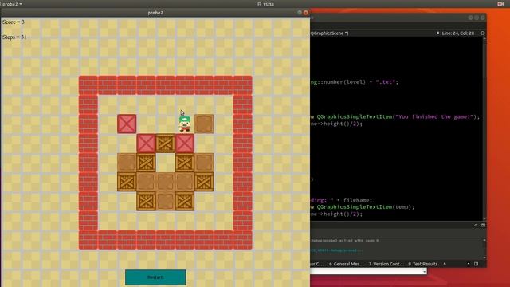
Task: Open the output pane selector arrows
Action: coord(445,264)
